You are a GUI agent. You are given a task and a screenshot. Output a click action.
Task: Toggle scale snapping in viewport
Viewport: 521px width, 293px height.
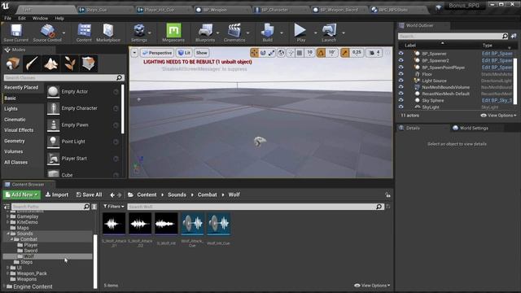click(x=345, y=53)
